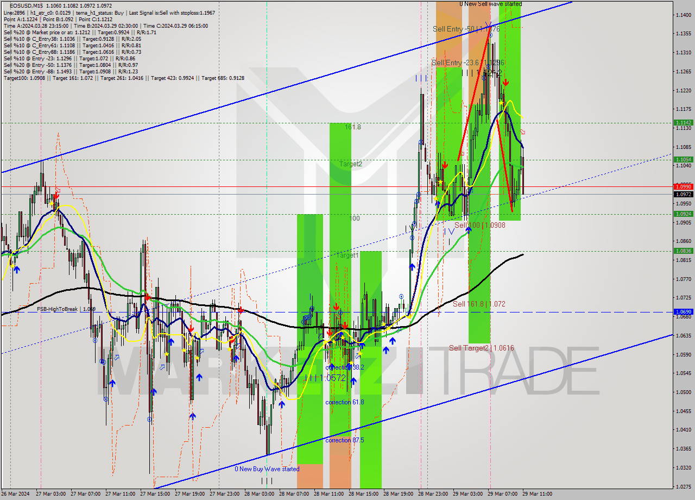Screen dimensions: 695x500
Task: Click the '29 Mar 11:00' time axis label
Action: (536, 494)
